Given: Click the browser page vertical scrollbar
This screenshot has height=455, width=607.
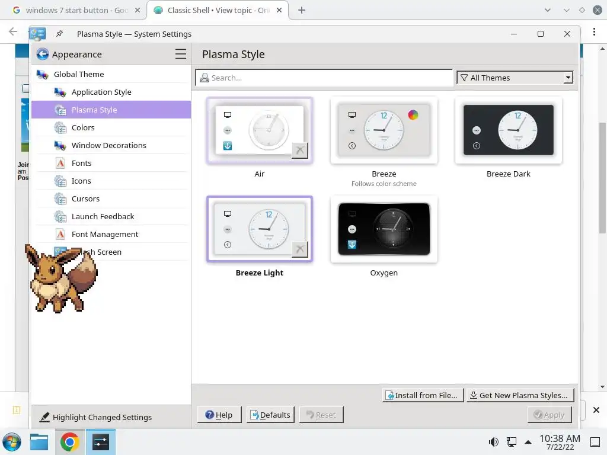Looking at the screenshot, I should 602,178.
